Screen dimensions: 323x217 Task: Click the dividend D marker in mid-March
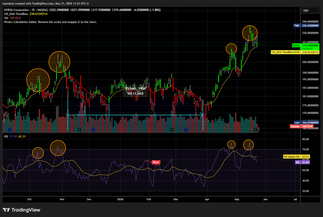pos(186,130)
